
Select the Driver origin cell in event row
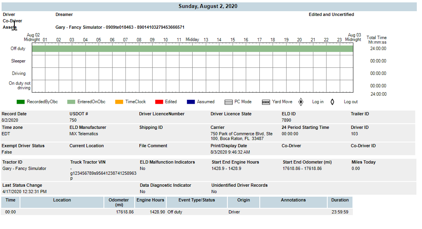pyautogui.click(x=234, y=212)
